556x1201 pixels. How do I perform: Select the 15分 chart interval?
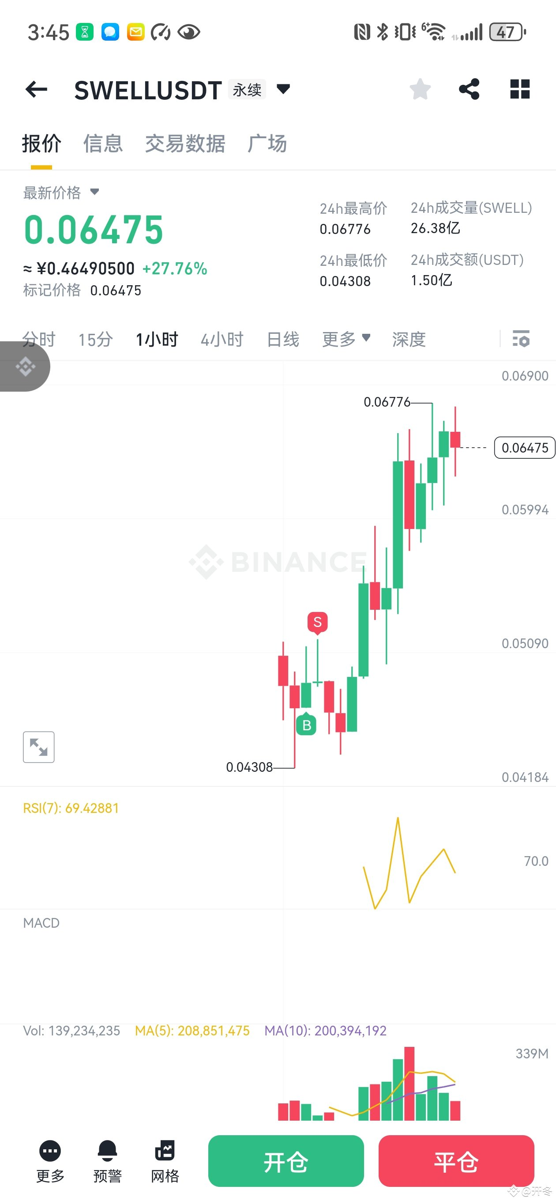(96, 340)
